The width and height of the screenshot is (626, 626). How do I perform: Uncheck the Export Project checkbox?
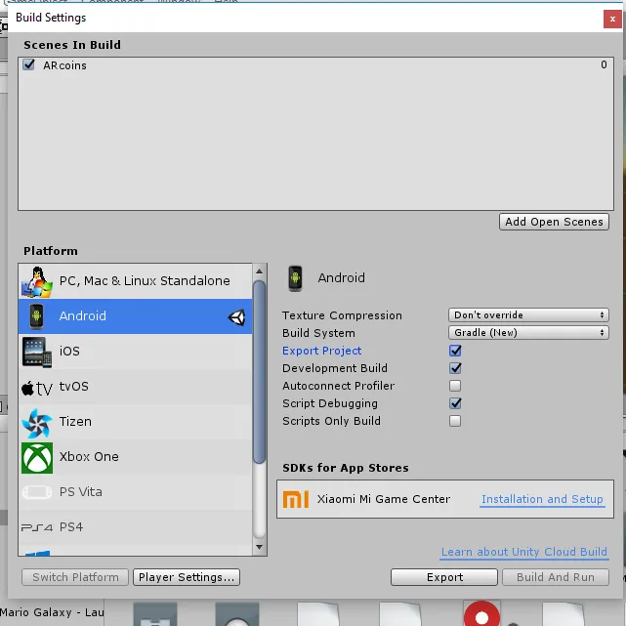pos(455,351)
